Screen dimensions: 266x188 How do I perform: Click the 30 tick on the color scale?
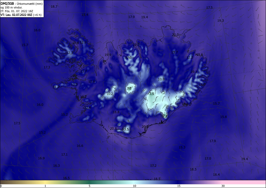click(223, 186)
